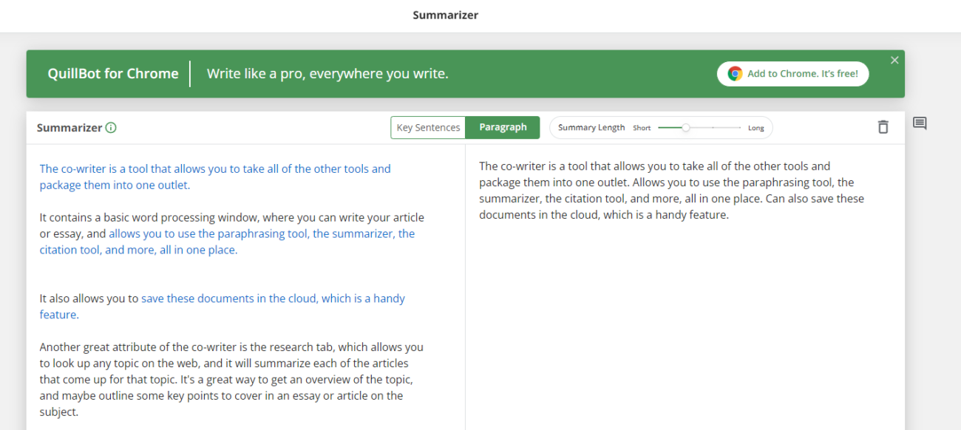
Task: Switch summary mode to Key Sentences
Action: coord(428,127)
